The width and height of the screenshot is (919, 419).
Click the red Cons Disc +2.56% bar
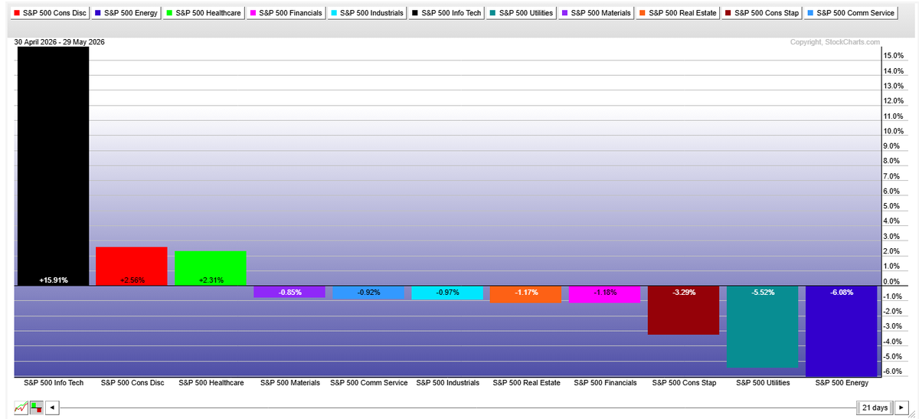132,267
